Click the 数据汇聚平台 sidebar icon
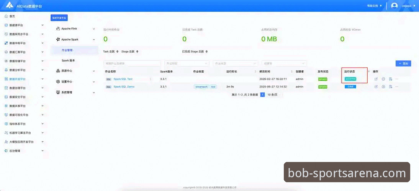The image size is (419, 191). coord(7,52)
